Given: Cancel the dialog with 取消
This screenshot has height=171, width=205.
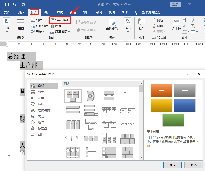Looking at the screenshot, I should click(x=194, y=165).
